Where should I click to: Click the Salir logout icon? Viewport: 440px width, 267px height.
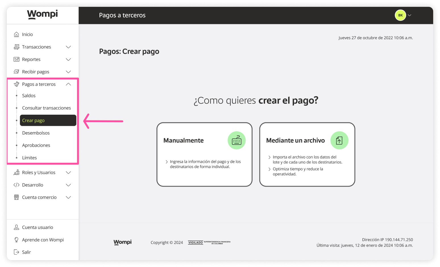[17, 252]
